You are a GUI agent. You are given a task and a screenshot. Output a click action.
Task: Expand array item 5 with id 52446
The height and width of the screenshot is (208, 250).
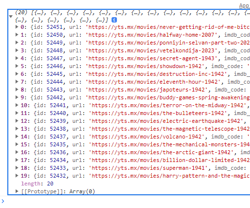pyautogui.click(x=17, y=66)
